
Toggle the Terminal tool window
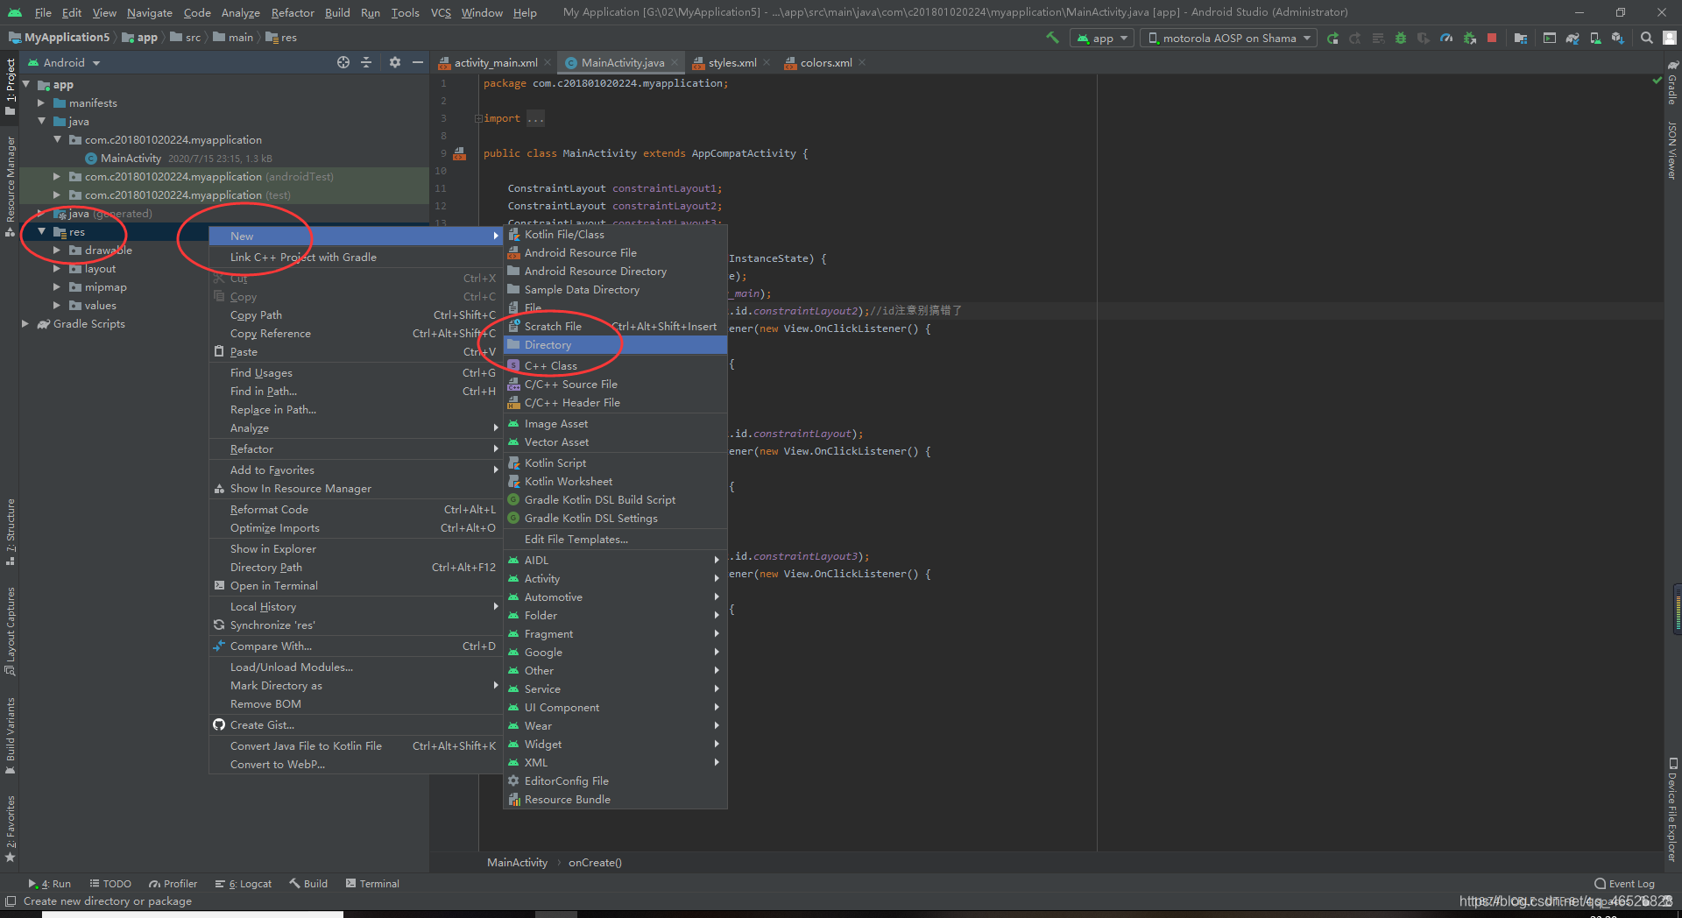click(x=372, y=884)
